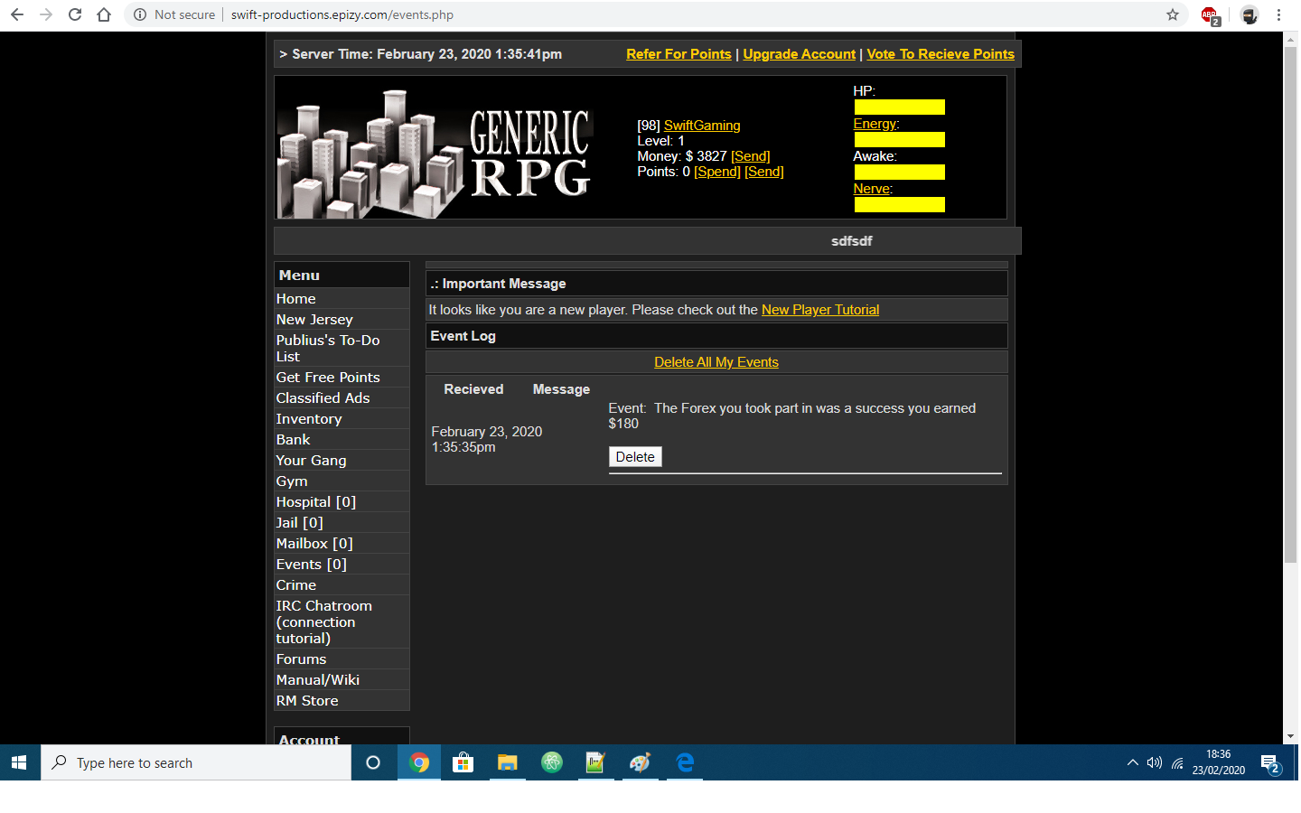Screen dimensions: 1301x813
Task: Click the Delete All My Events link
Action: (x=716, y=362)
